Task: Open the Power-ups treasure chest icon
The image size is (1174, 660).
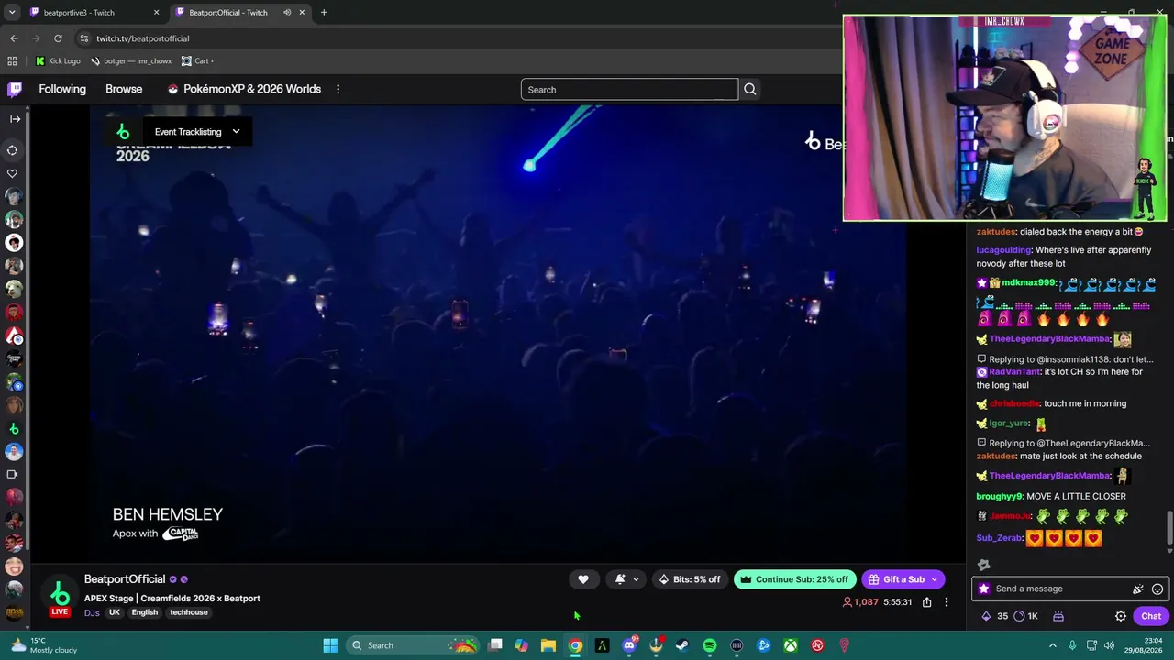Action: (1058, 616)
